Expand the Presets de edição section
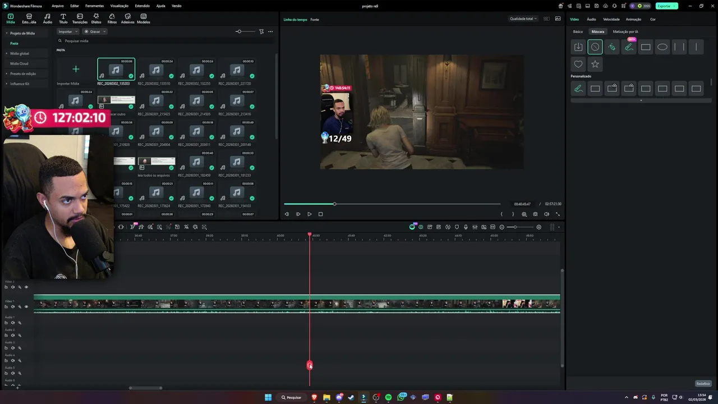718x404 pixels. (7, 74)
